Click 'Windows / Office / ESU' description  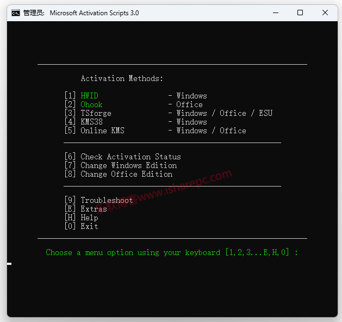click(x=225, y=113)
